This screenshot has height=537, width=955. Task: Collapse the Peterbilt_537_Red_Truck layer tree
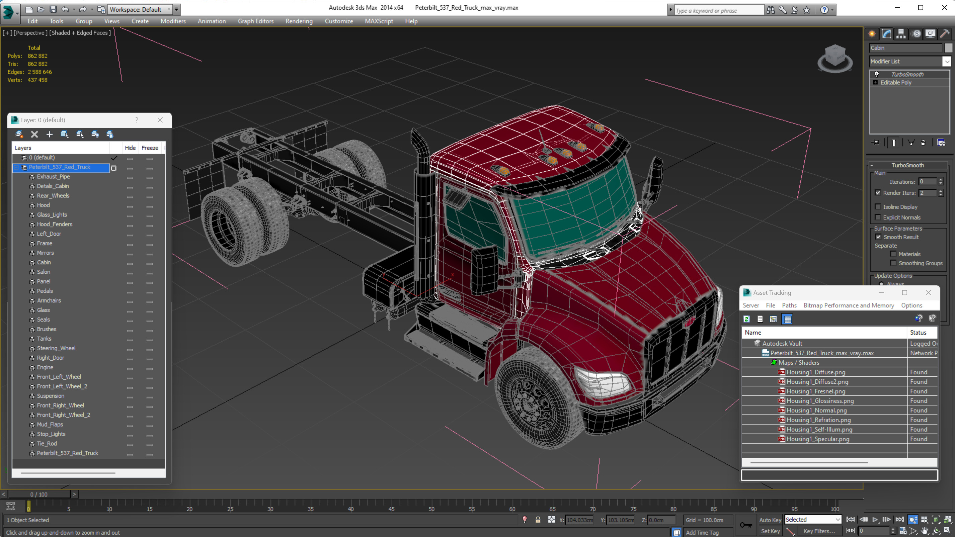pos(16,168)
